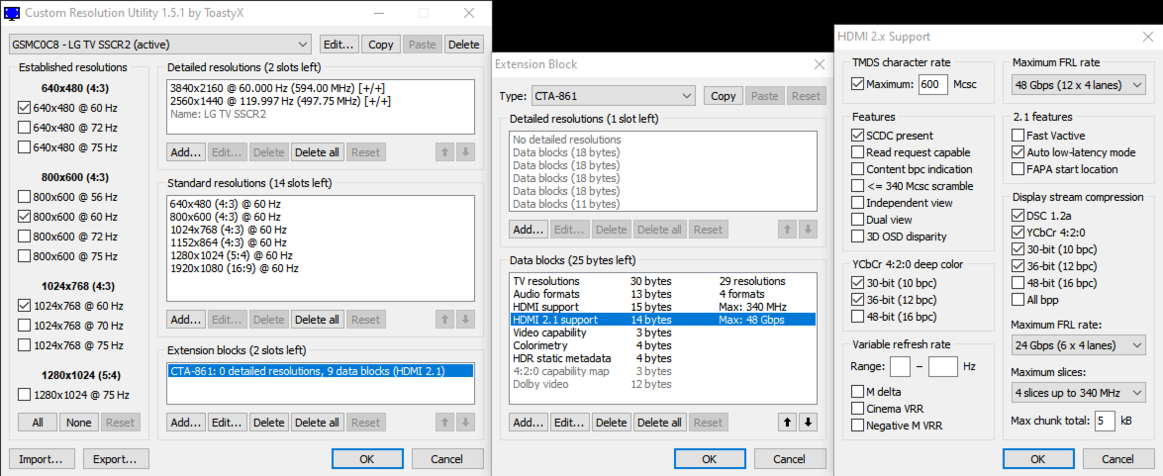Click extension blocks move-up arrow in main window

[444, 422]
